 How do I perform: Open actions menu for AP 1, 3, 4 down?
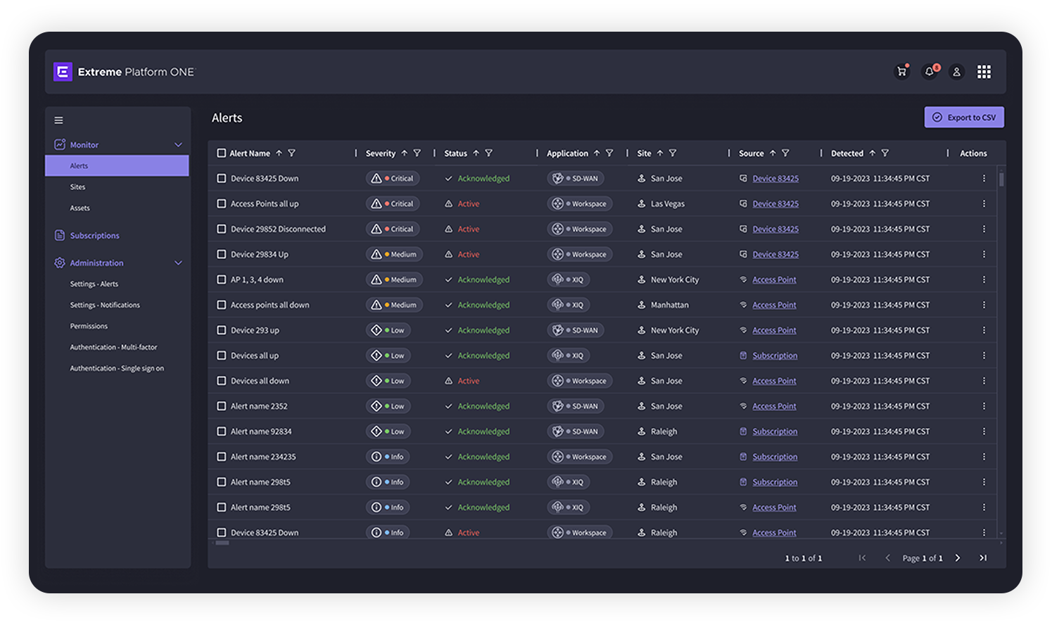pyautogui.click(x=984, y=280)
